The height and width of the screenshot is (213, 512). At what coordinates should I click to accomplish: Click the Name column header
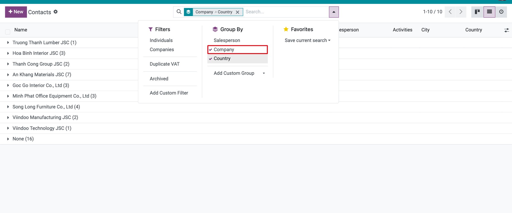click(21, 30)
